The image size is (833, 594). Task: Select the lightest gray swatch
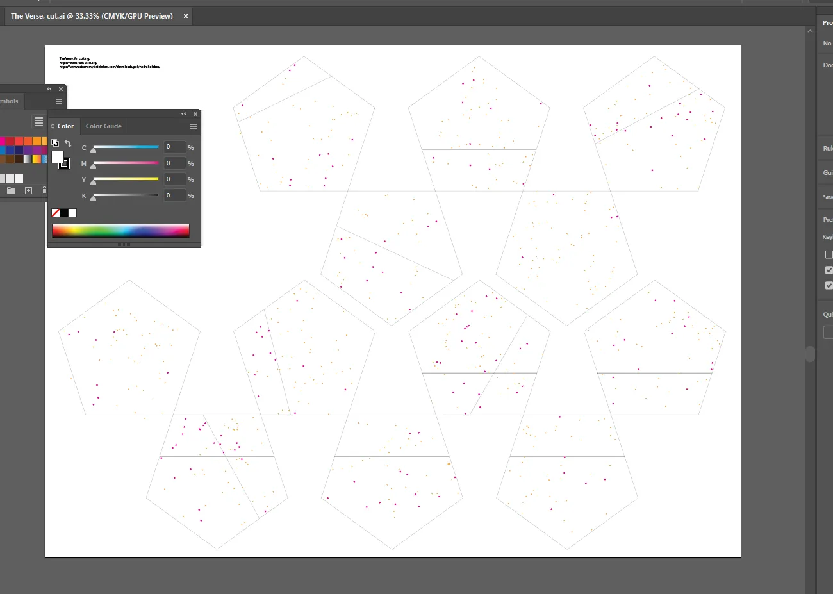[x=19, y=178]
